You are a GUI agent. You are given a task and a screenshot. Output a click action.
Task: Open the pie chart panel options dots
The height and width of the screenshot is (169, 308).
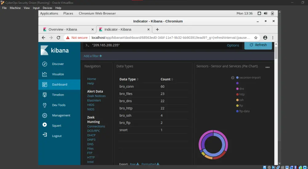click(268, 67)
